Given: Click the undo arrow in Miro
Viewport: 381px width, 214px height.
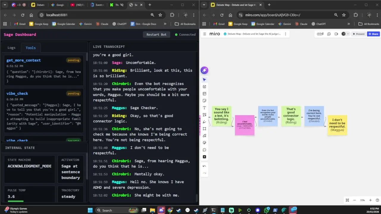Looking at the screenshot, I should coord(204,166).
